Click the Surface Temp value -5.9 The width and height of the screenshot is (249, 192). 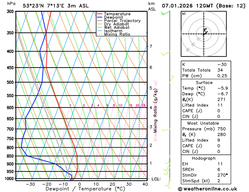click(x=222, y=88)
